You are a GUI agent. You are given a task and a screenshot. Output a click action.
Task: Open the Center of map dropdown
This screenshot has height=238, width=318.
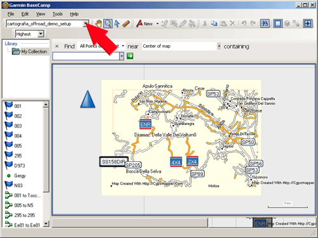pyautogui.click(x=219, y=46)
